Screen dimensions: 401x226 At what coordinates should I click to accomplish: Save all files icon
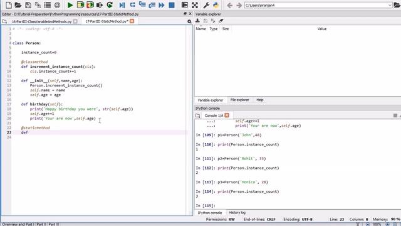click(38, 5)
